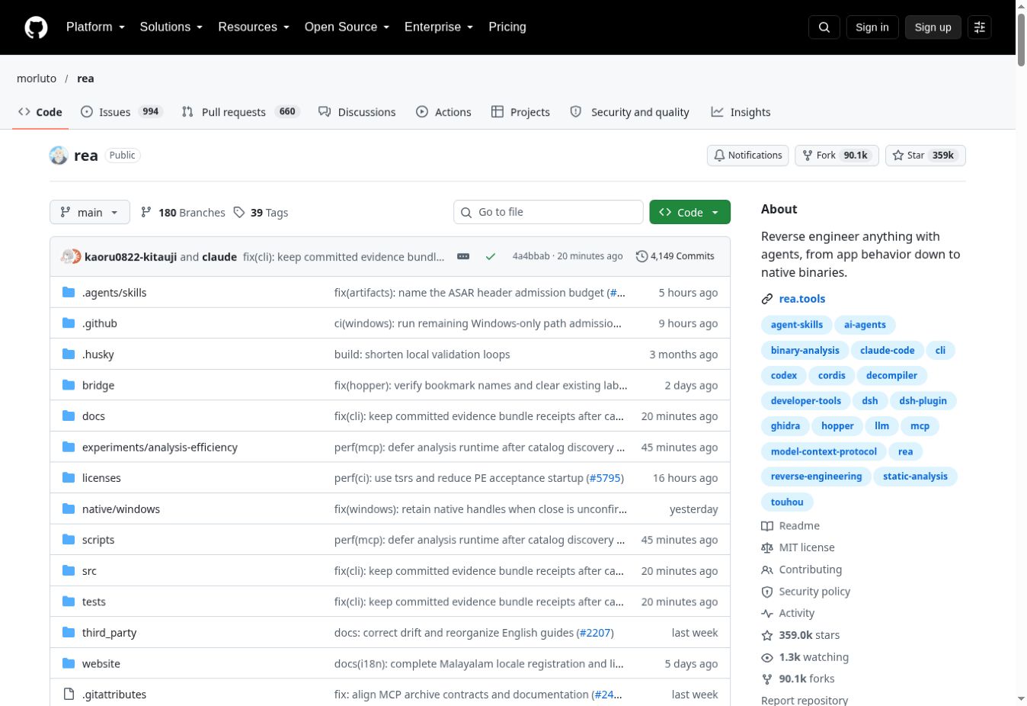Fork the rea repository
This screenshot has width=1027, height=706.
(x=837, y=156)
